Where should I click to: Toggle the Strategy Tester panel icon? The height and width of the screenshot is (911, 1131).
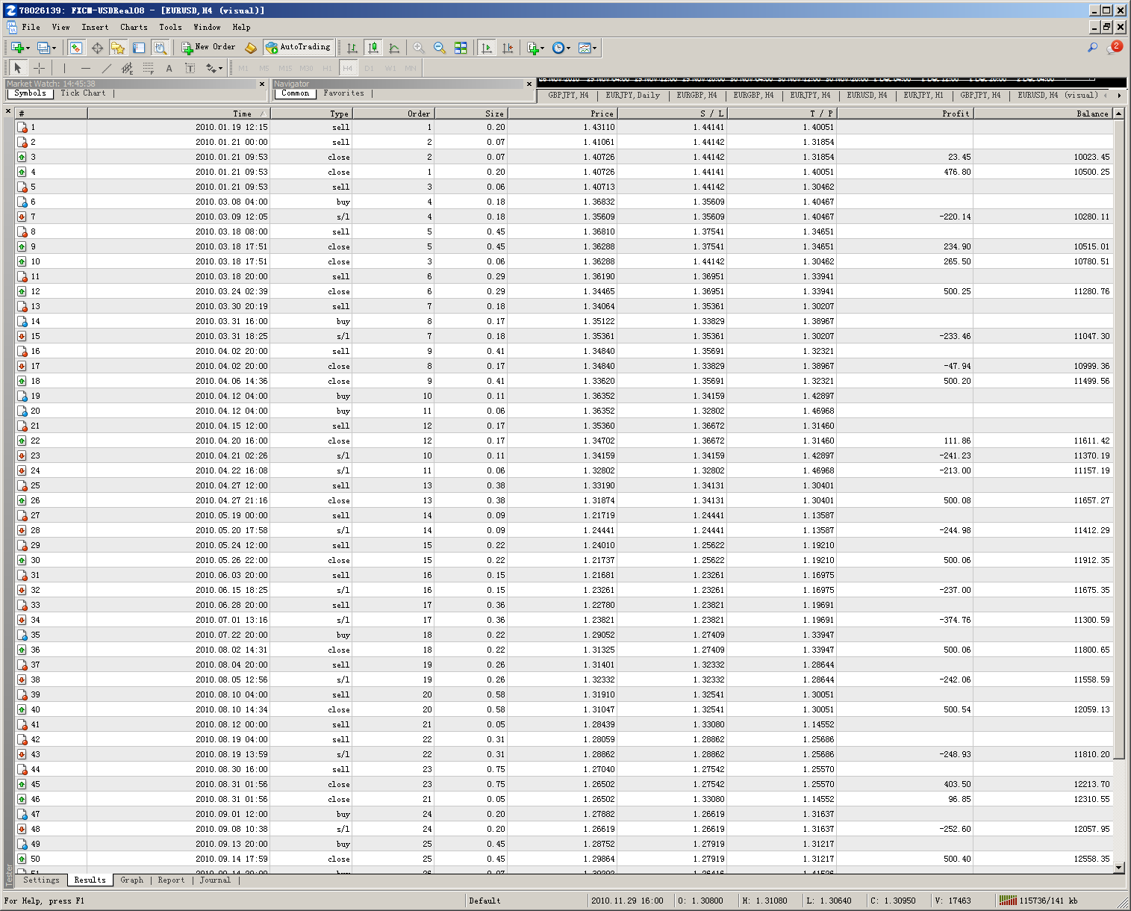160,48
